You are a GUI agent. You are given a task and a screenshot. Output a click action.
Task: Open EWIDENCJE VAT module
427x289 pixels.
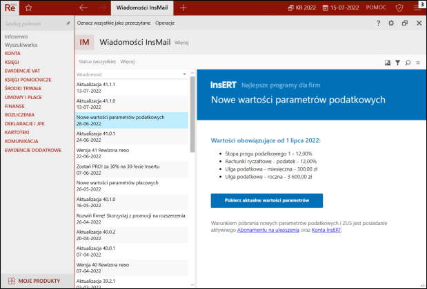click(22, 71)
